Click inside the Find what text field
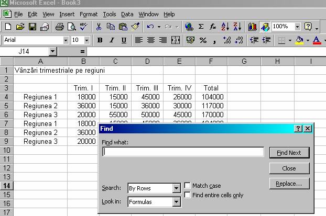The image size is (326, 216). pyautogui.click(x=183, y=152)
